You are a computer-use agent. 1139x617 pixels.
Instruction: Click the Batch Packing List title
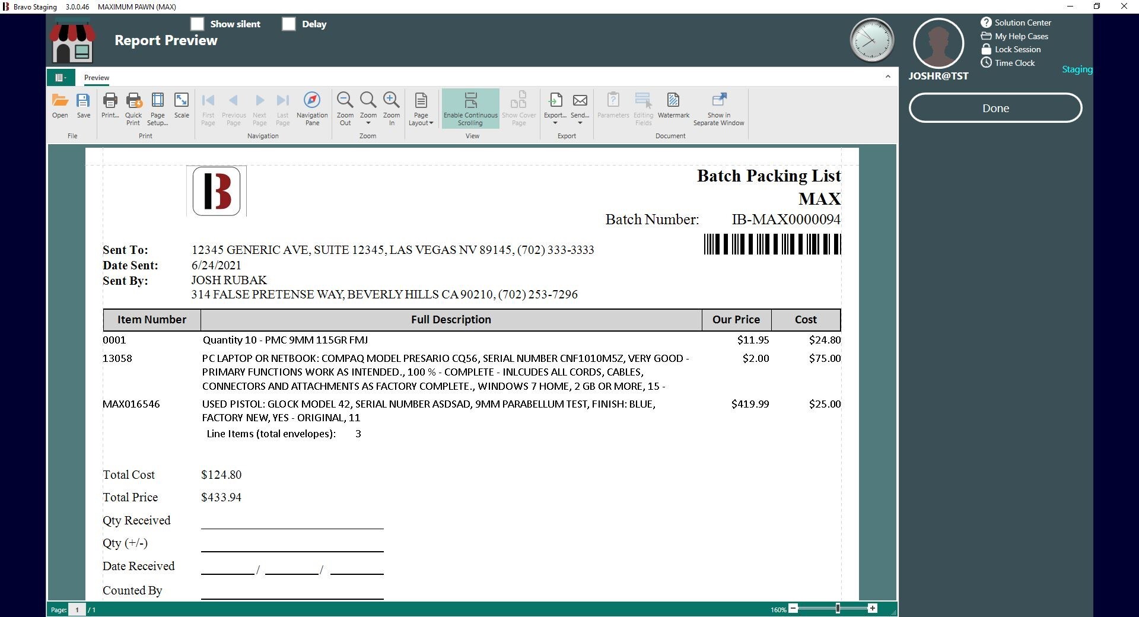tap(769, 176)
